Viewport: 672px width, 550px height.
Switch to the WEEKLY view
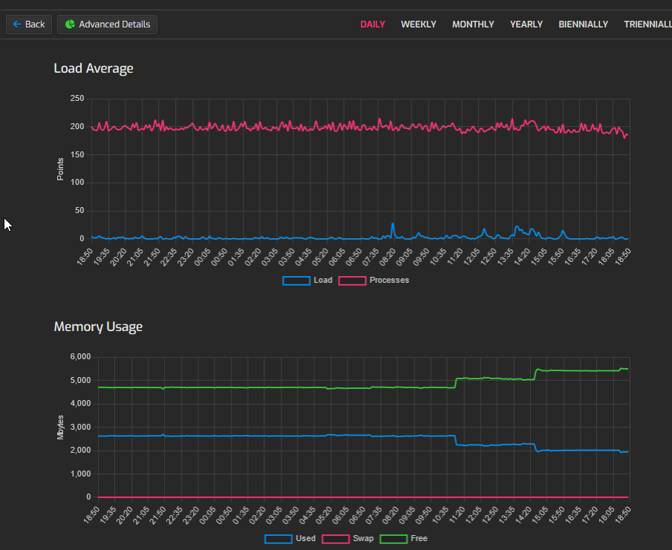[x=419, y=24]
